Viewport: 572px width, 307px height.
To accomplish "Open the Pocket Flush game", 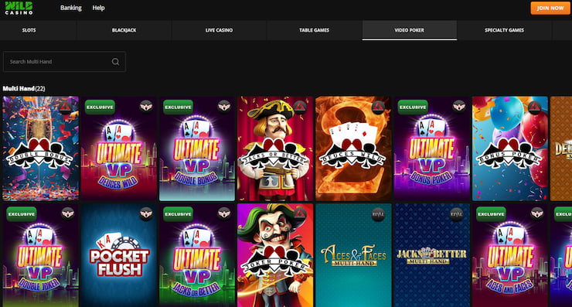I will coord(118,255).
